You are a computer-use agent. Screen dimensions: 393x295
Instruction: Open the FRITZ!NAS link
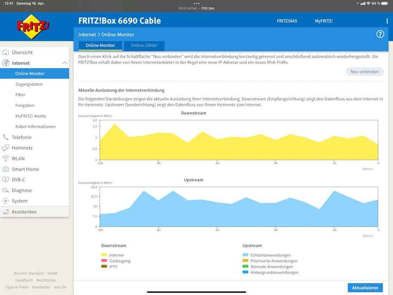287,21
